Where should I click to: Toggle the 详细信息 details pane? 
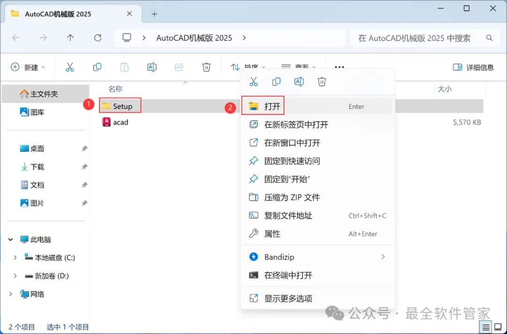[x=473, y=67]
